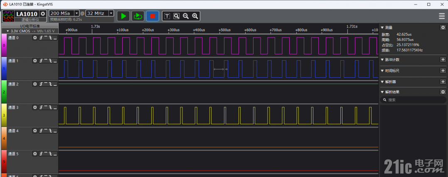Click 1.73s mark on time ruler
This screenshot has height=177, width=448.
95,27
